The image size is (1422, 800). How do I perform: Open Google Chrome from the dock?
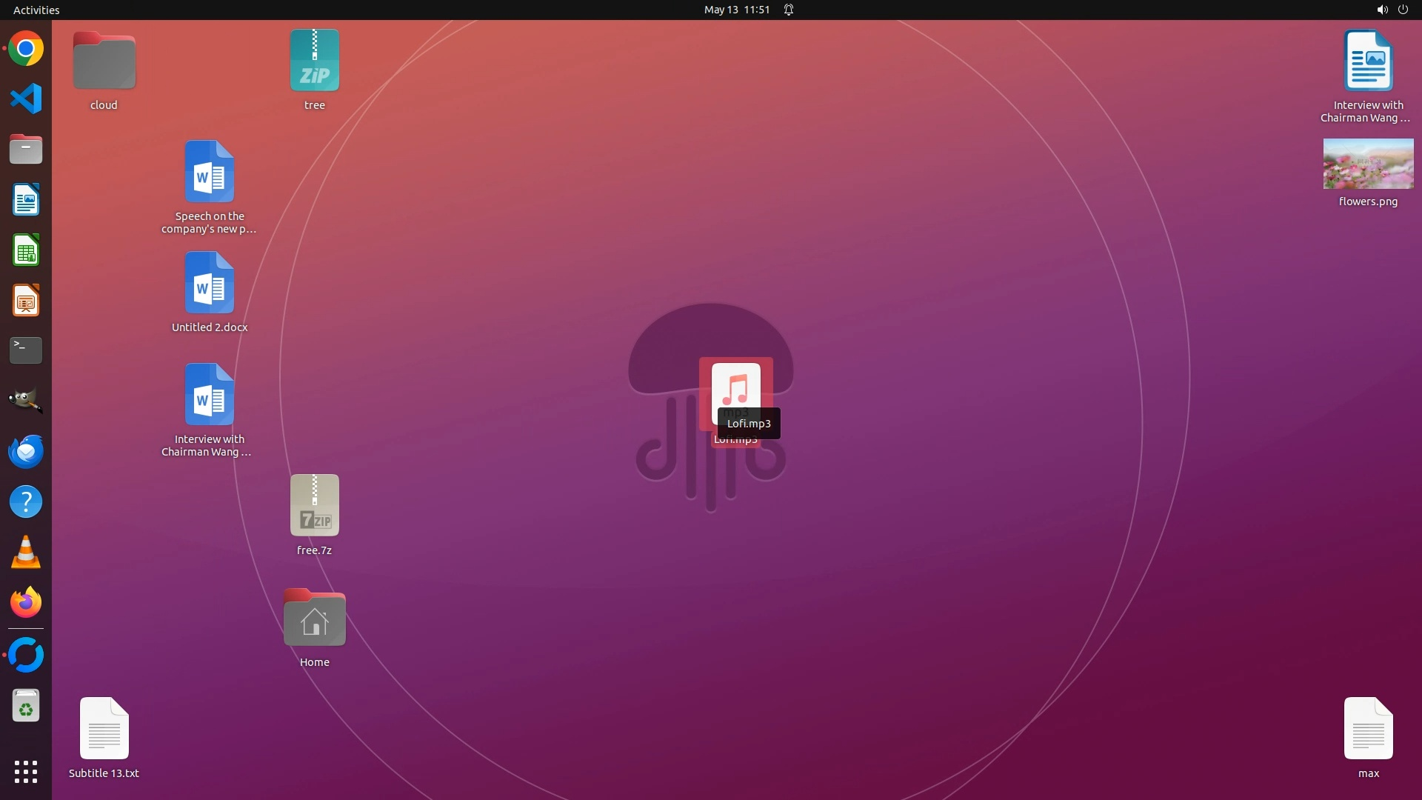click(26, 49)
